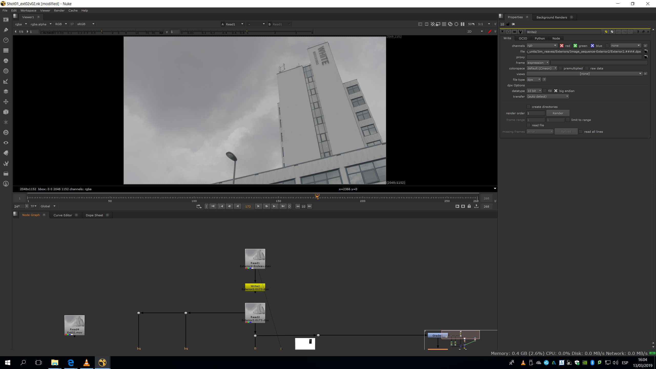The width and height of the screenshot is (656, 369).
Task: Open the Transform nodes four-arrow icon
Action: pyautogui.click(x=6, y=102)
